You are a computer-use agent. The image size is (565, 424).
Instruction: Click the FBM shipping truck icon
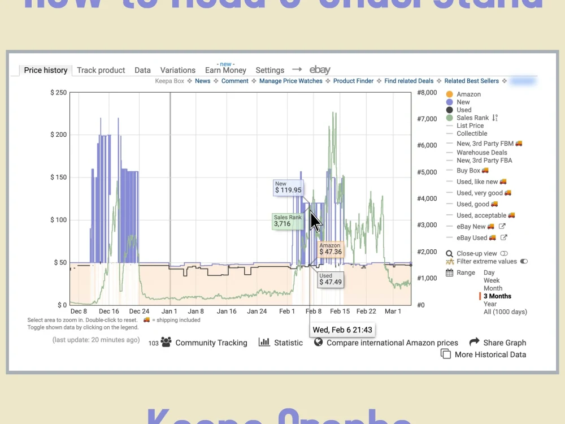coord(519,144)
